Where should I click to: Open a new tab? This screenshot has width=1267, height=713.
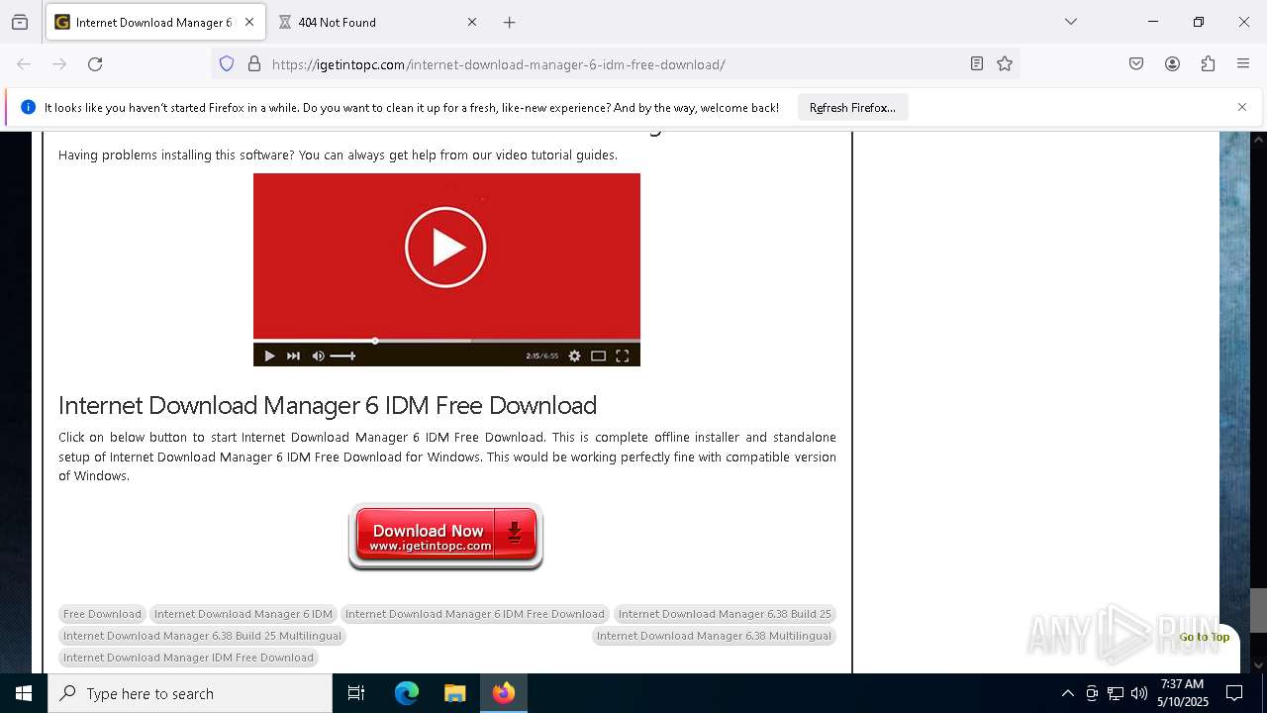(x=509, y=22)
